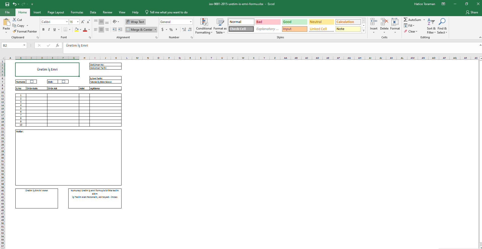Expand the Name Box dropdown arrow

click(24, 45)
